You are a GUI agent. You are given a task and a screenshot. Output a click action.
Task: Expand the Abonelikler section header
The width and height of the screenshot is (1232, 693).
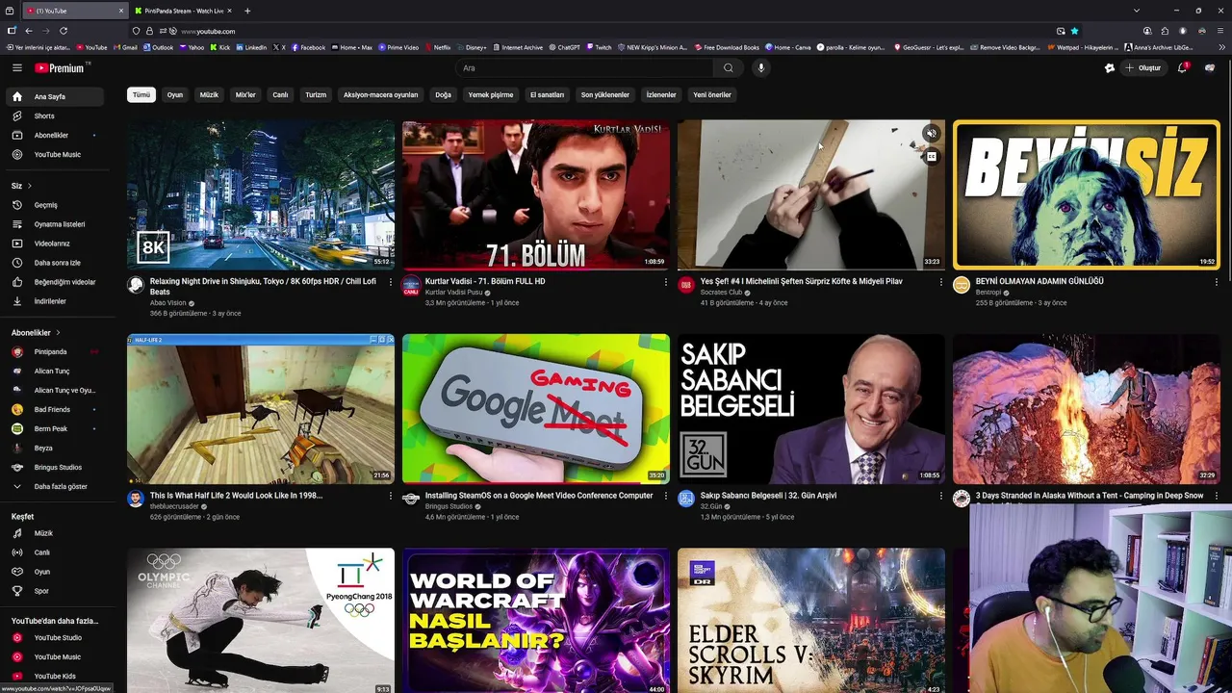36,333
